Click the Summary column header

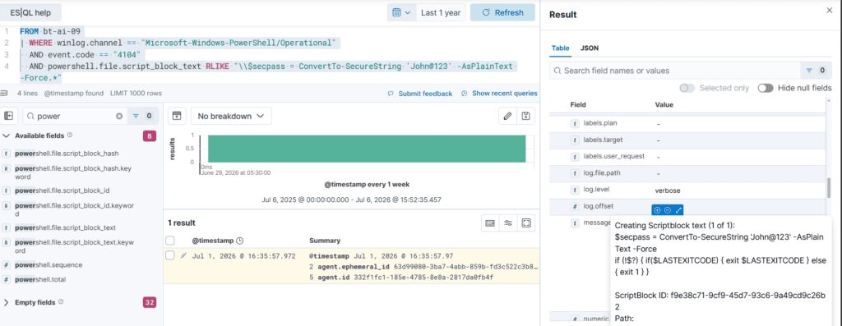tap(325, 241)
